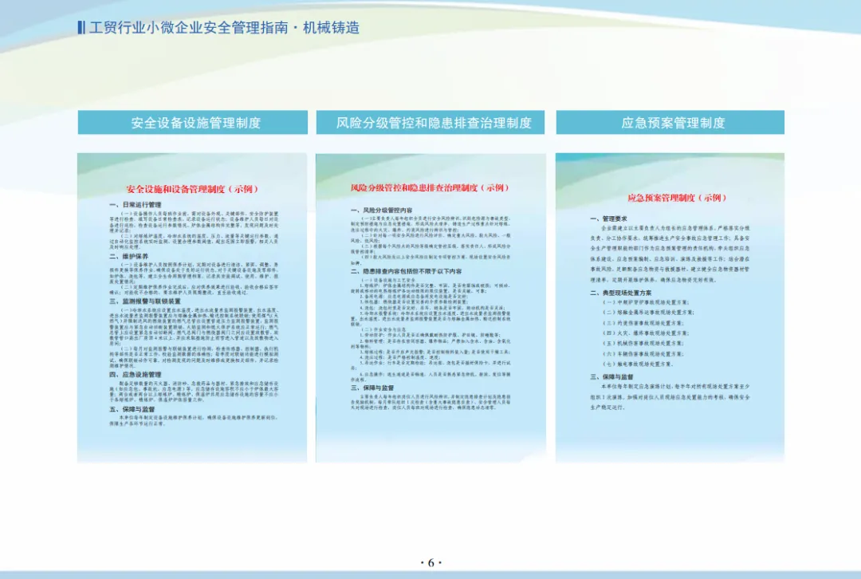Screen dimensions: 861x579
Task: Select the 安全设备设施管理制度 header banner
Action: point(193,123)
